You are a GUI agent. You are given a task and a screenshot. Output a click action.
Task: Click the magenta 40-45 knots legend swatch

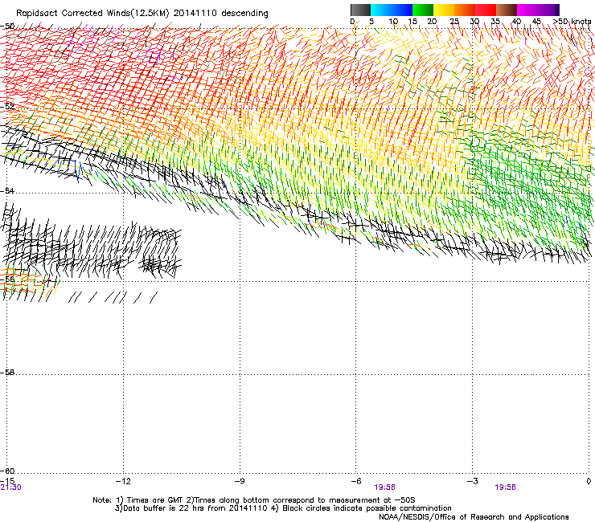527,10
